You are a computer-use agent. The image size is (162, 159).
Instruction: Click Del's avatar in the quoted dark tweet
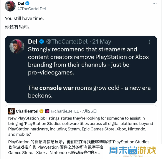pos(17,47)
